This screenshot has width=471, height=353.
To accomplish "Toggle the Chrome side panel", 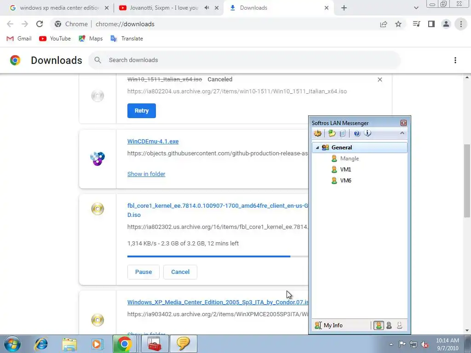I will coord(431,24).
